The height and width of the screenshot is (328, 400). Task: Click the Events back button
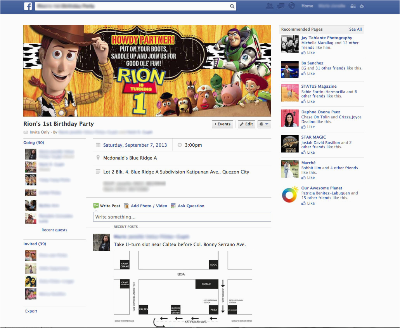click(222, 124)
